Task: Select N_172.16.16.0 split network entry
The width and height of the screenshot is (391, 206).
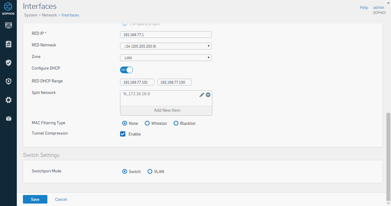Action: [137, 94]
